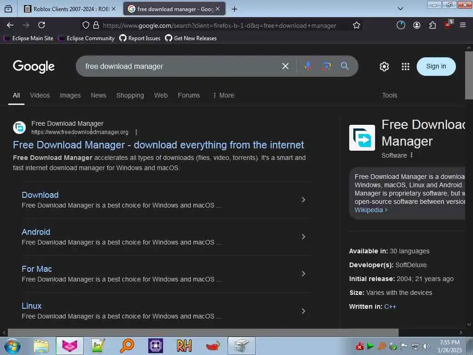
Task: Open uBlock Origin extension icon
Action: [x=449, y=25]
